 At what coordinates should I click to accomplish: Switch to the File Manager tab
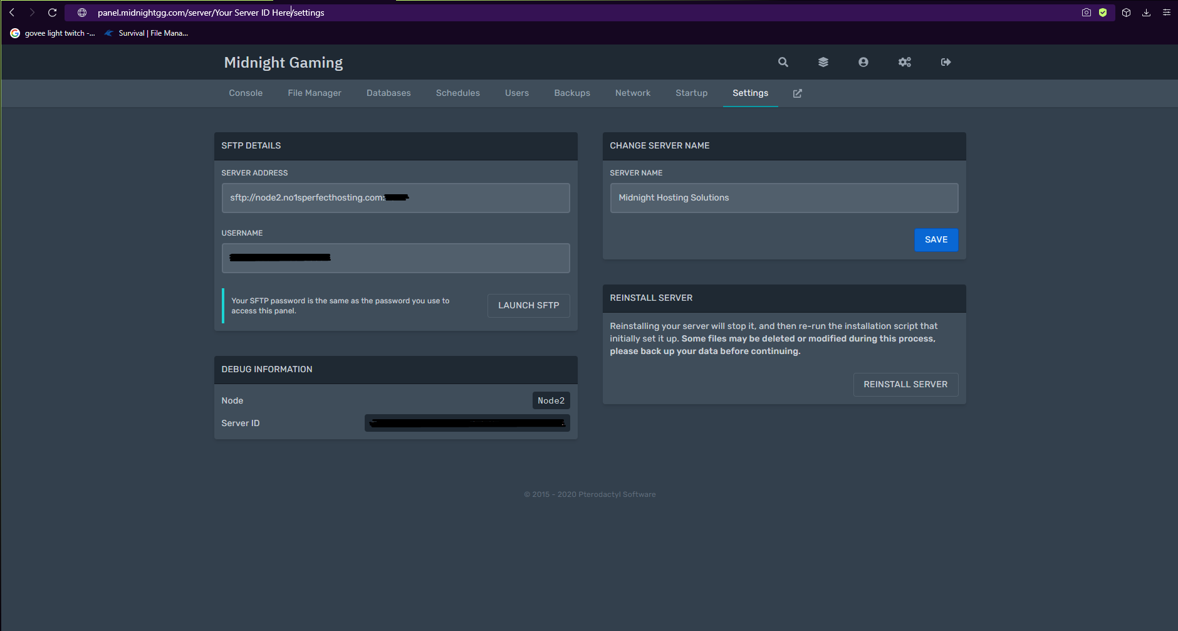(315, 93)
